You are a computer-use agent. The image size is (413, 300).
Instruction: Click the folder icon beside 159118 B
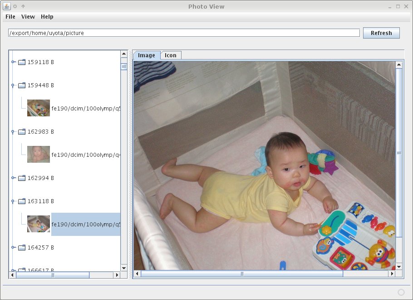point(22,62)
